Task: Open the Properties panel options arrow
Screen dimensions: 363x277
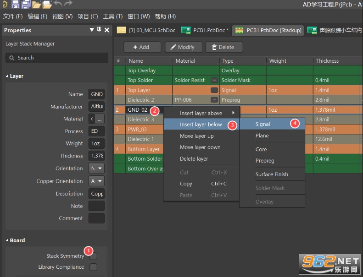Action: coord(92,30)
